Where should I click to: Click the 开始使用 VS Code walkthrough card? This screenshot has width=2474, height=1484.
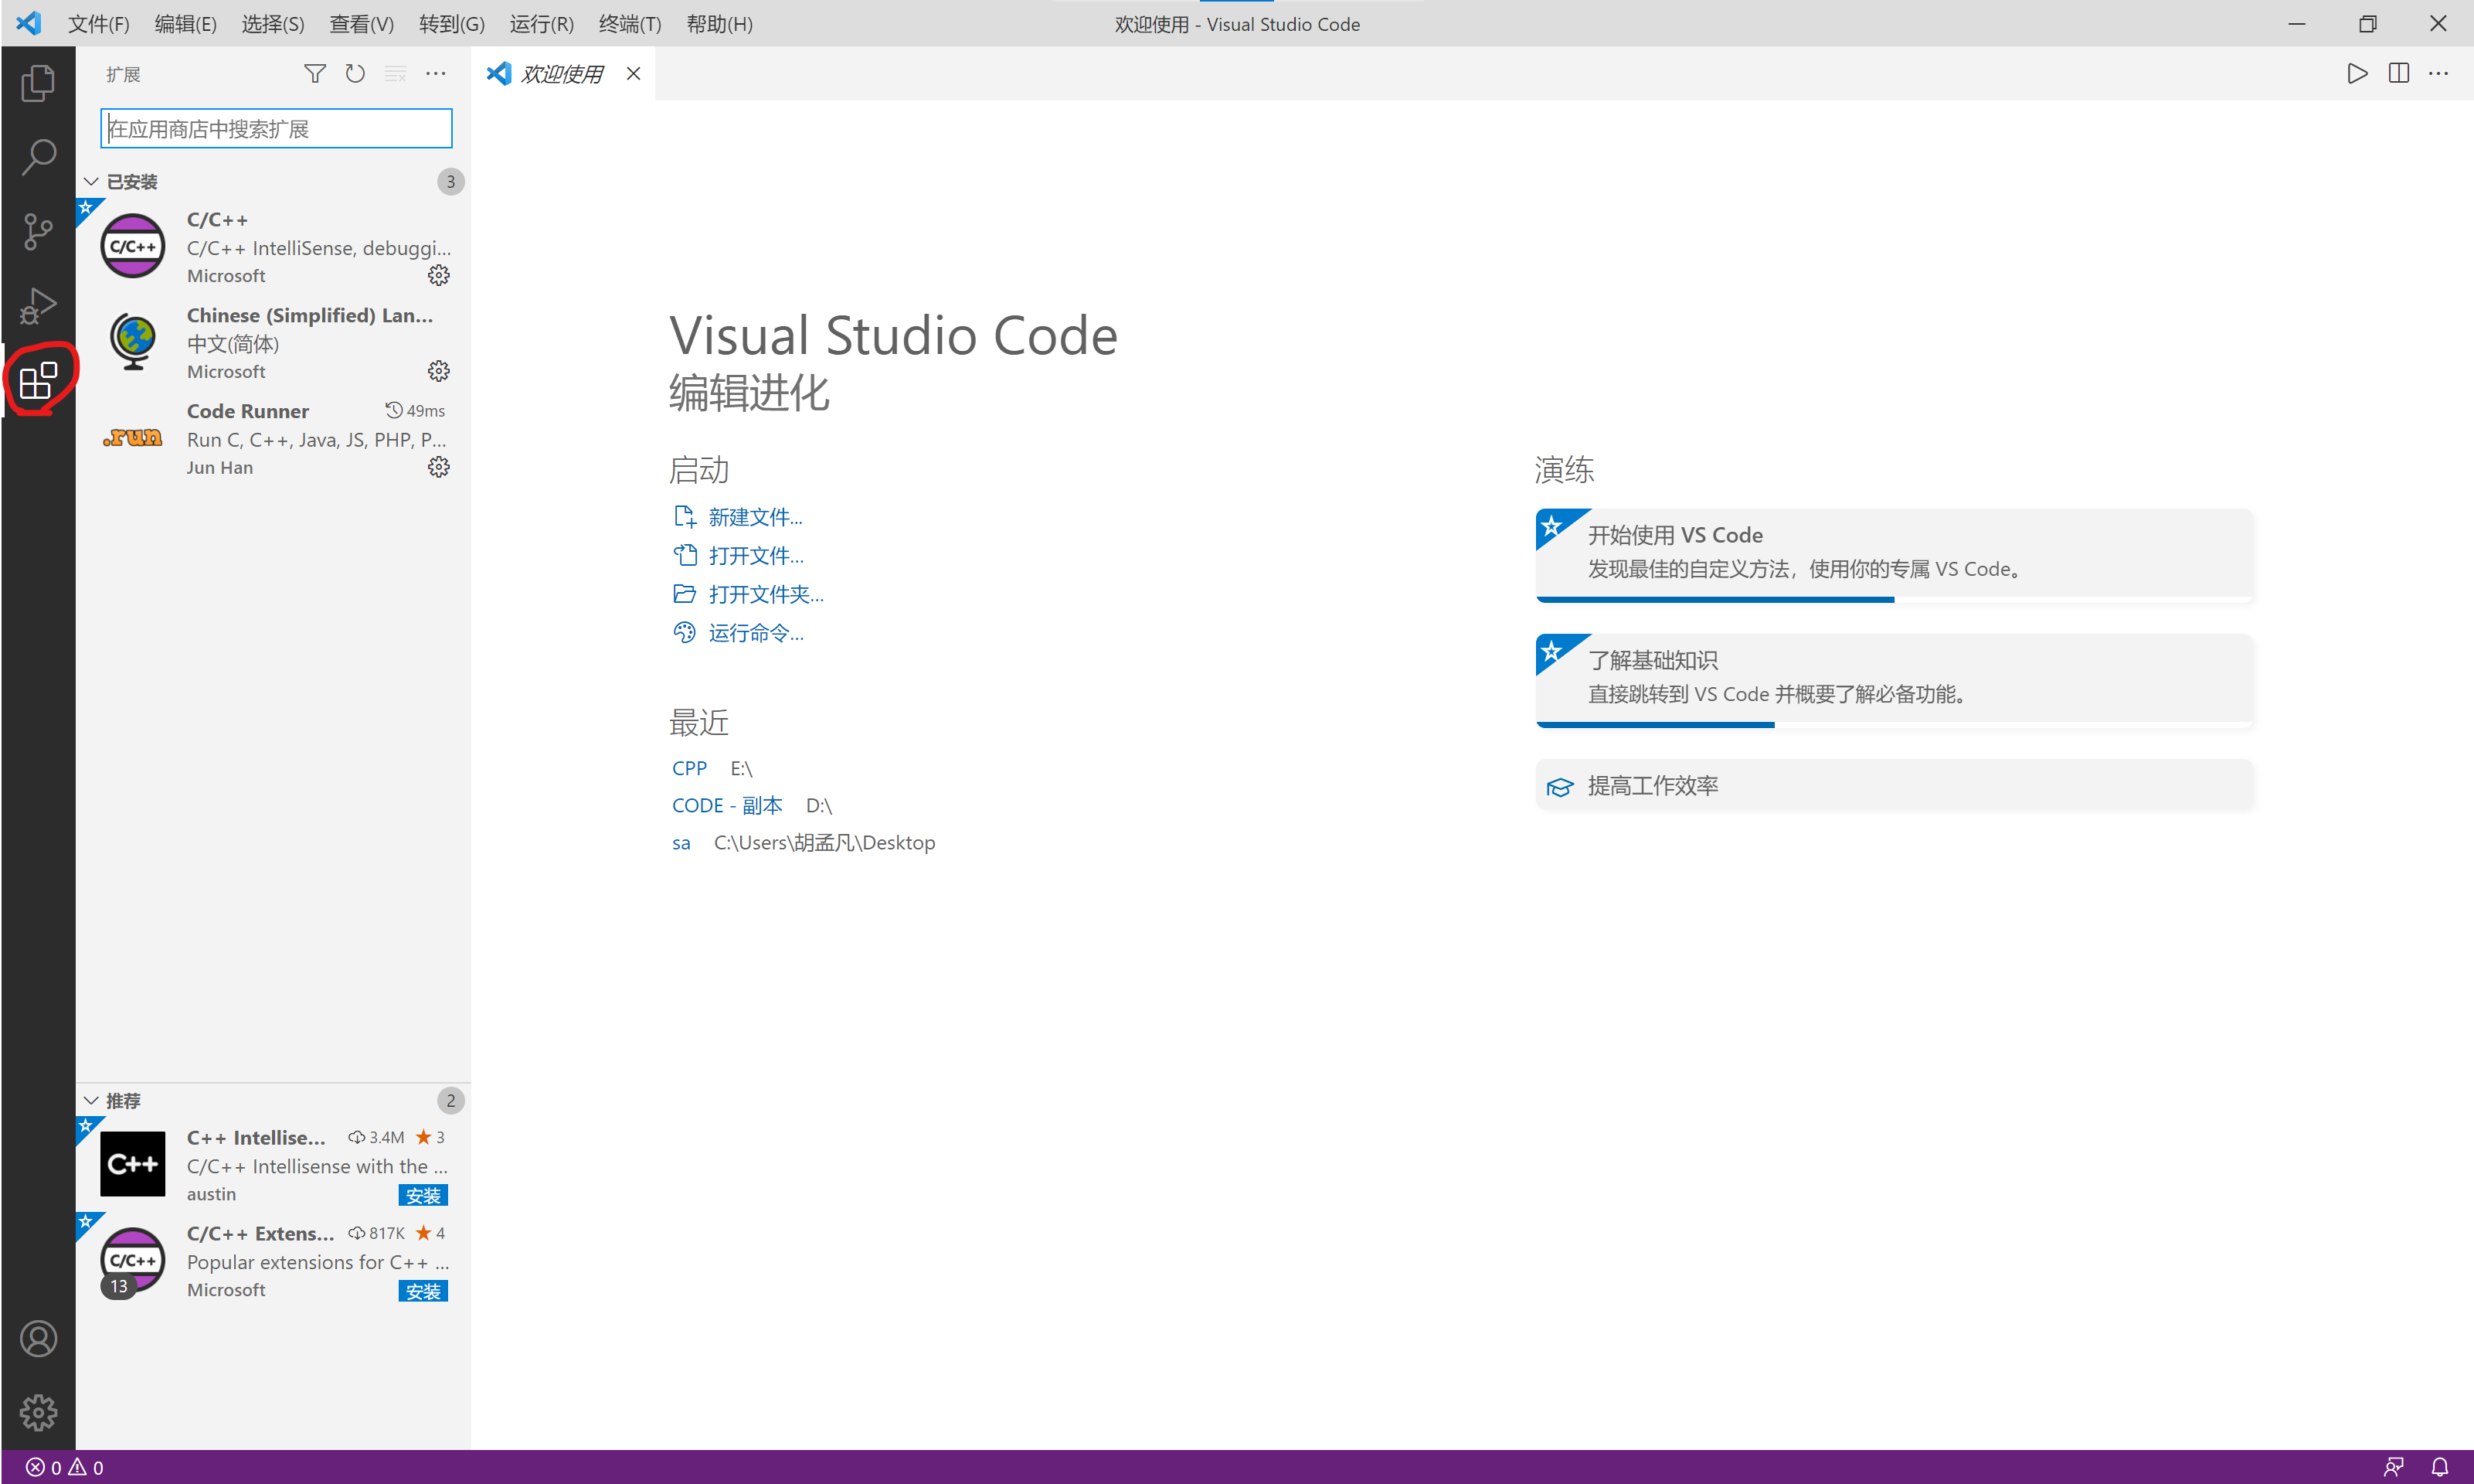tap(1893, 552)
